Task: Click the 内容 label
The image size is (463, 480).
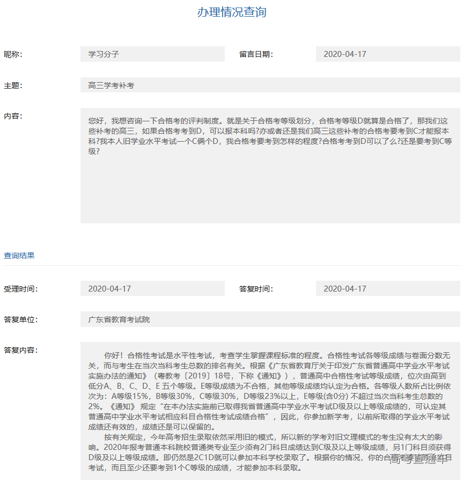Action: 14,116
